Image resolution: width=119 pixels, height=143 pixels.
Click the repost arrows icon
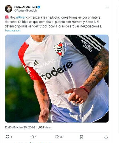pyautogui.click(x=32, y=137)
